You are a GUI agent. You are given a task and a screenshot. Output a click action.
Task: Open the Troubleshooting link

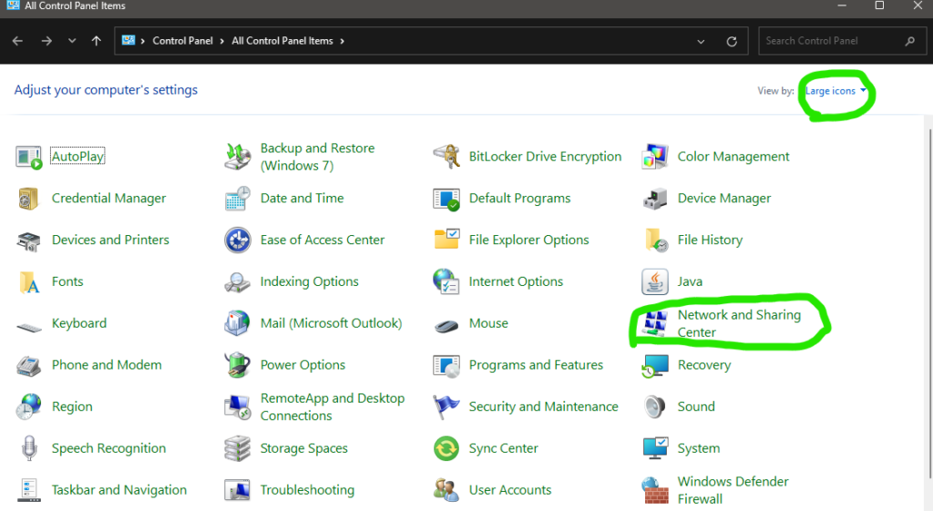307,490
